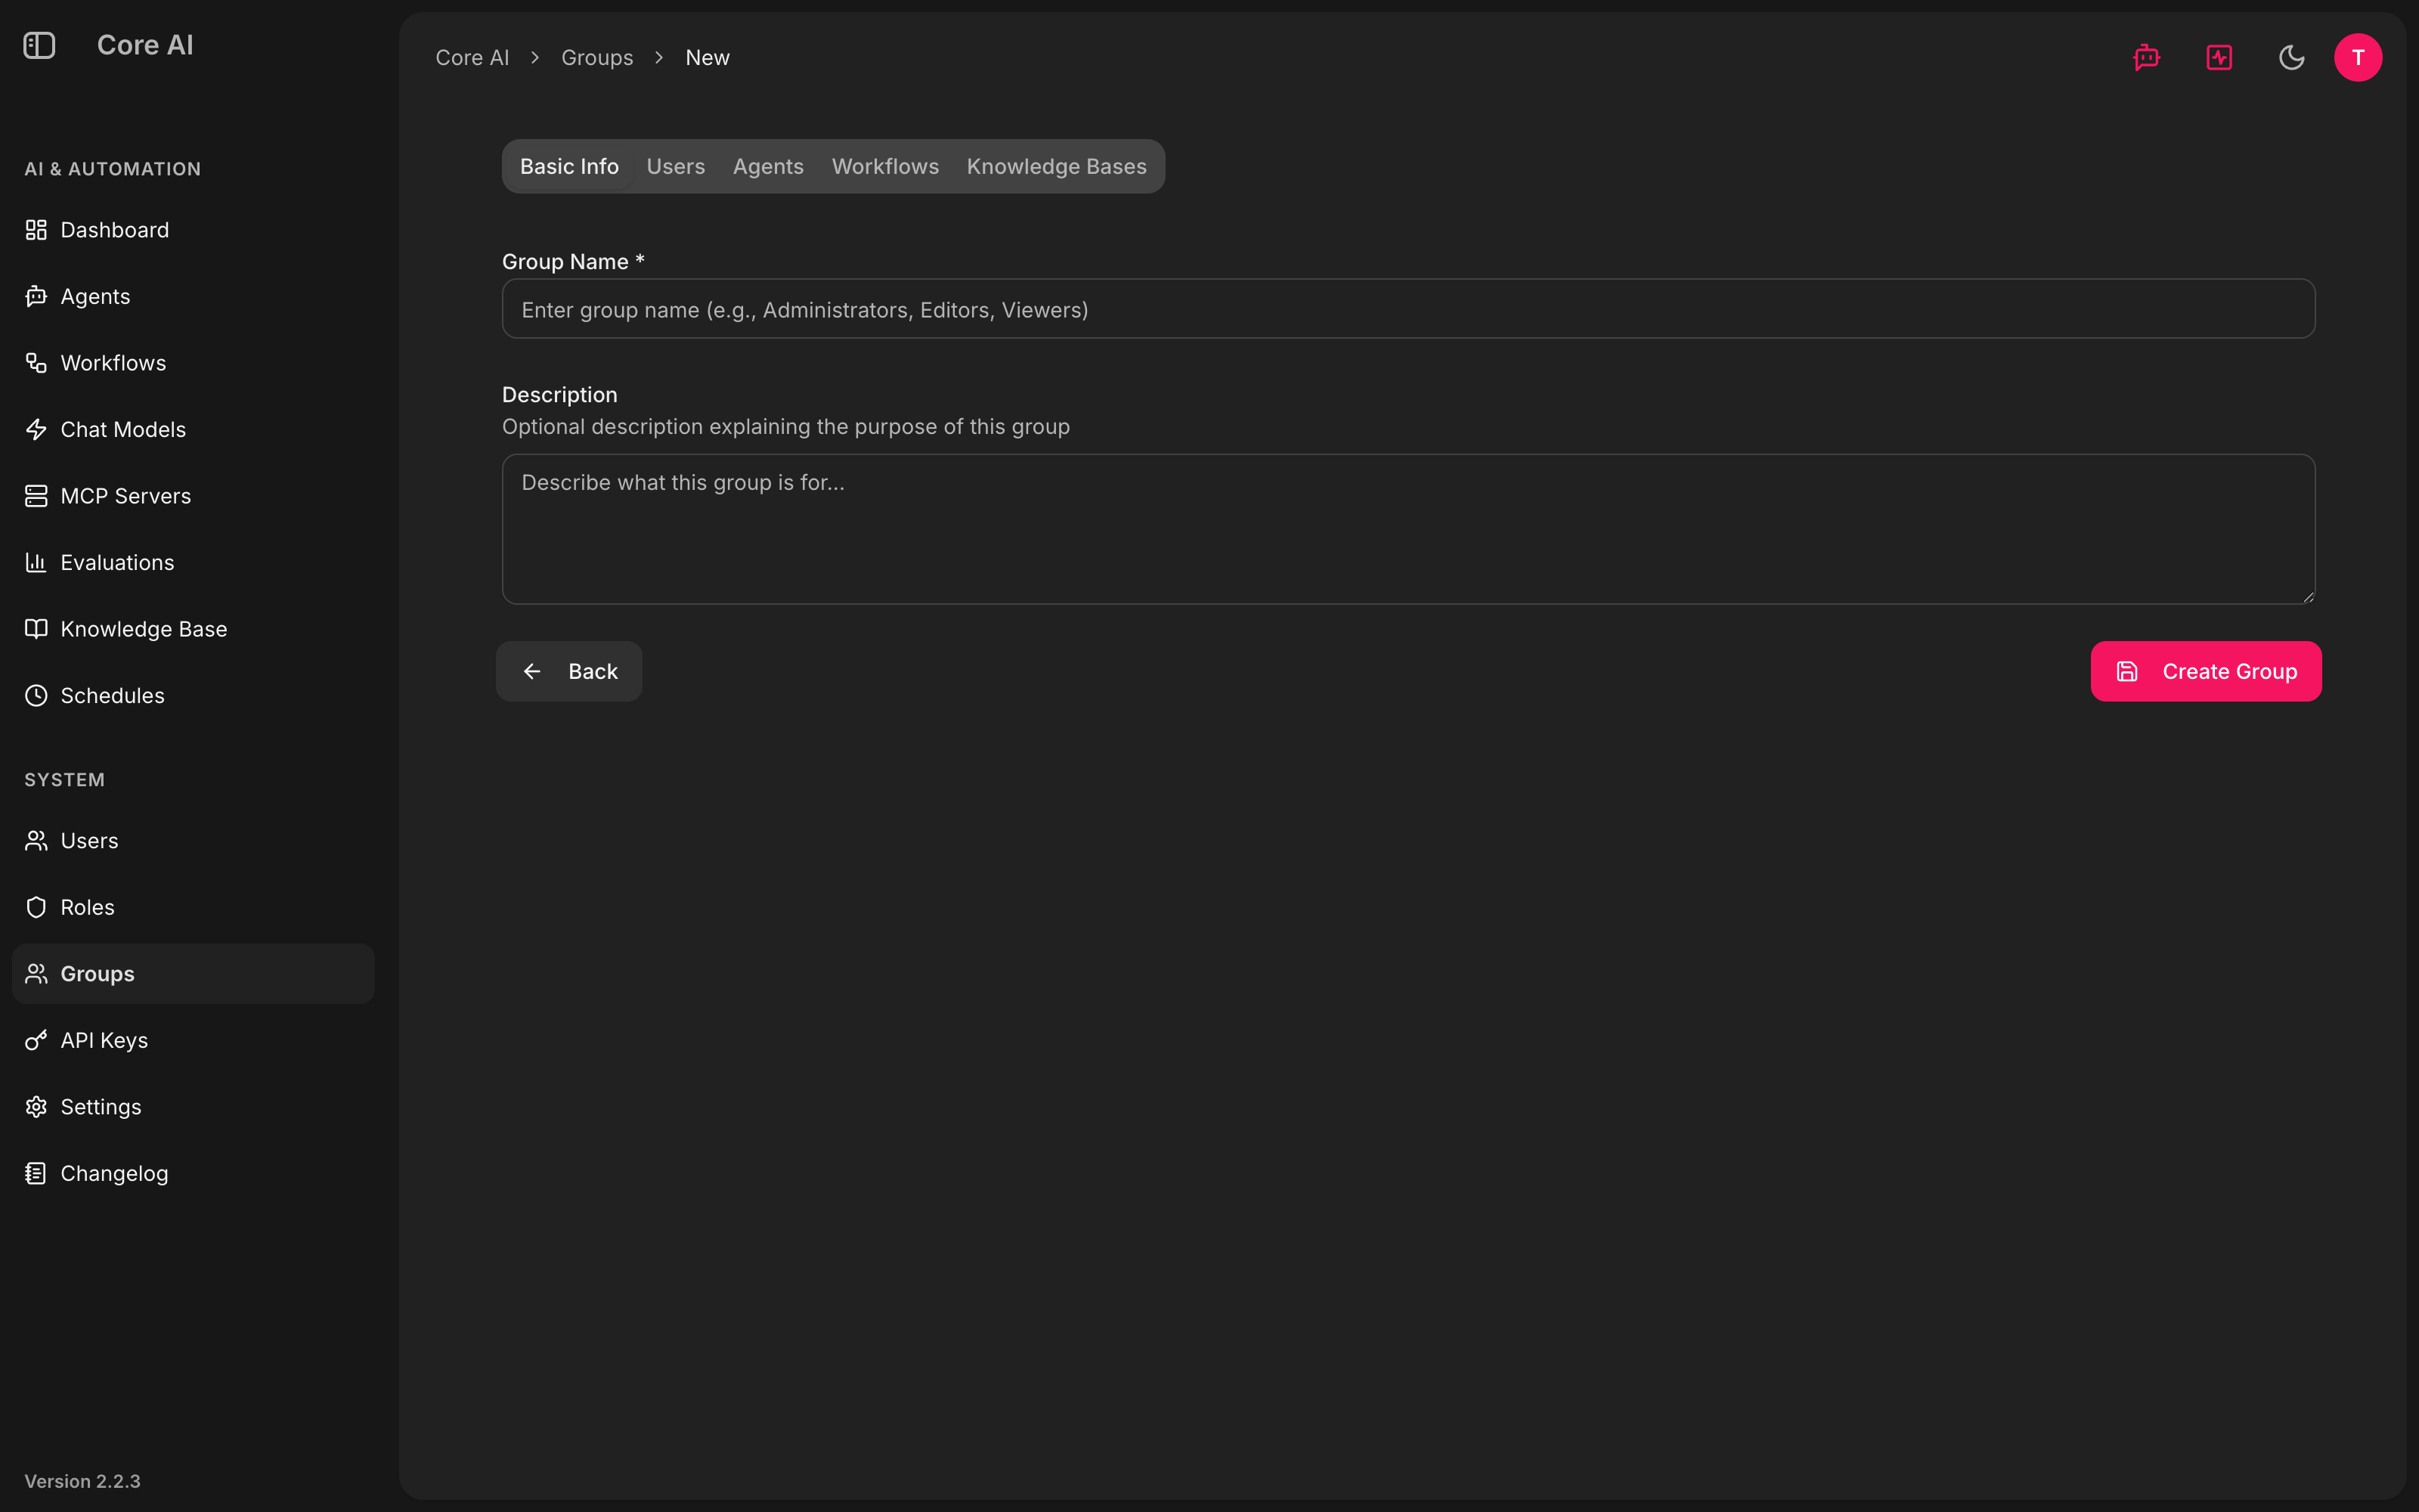Viewport: 2419px width, 1512px height.
Task: Click the Create Group button
Action: [2206, 671]
